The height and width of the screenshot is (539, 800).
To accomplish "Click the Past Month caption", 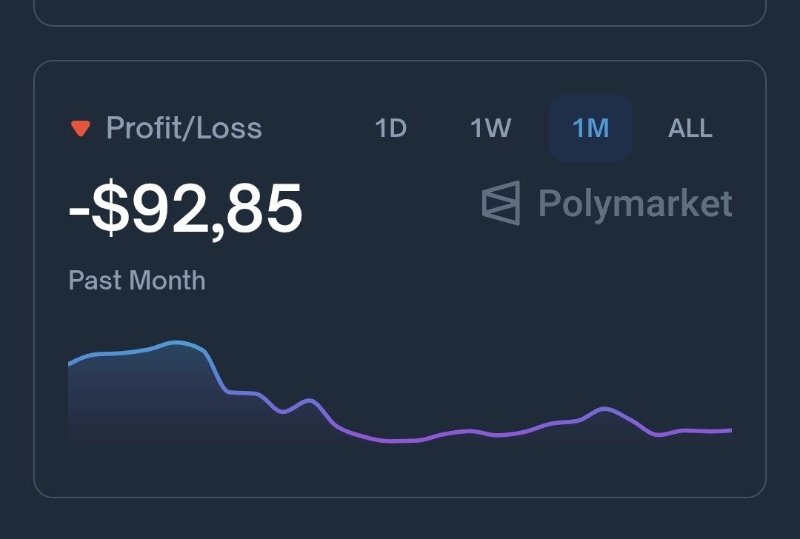I will (137, 281).
